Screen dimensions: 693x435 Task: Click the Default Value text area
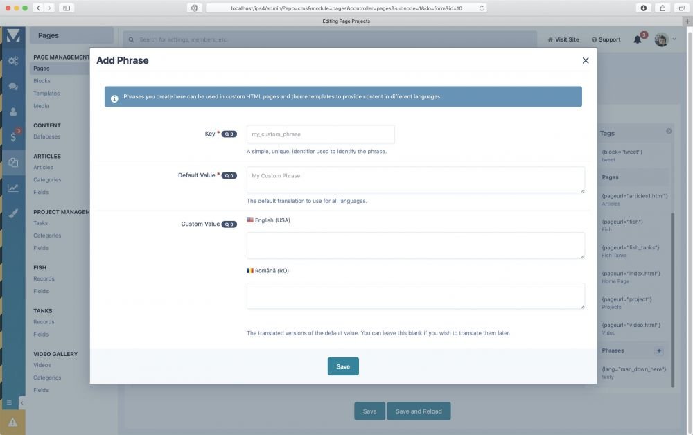(415, 179)
